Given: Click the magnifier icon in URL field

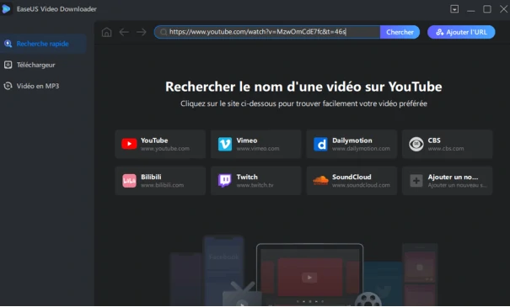Looking at the screenshot, I should pos(164,32).
